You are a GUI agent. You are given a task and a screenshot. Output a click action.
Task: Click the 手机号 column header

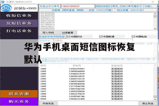[77, 66]
